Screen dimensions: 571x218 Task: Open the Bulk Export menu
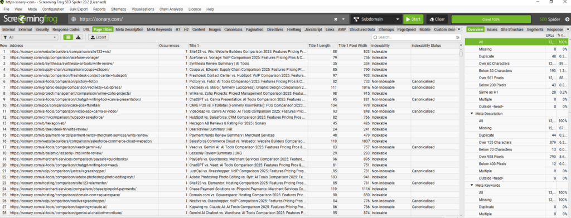79,9
